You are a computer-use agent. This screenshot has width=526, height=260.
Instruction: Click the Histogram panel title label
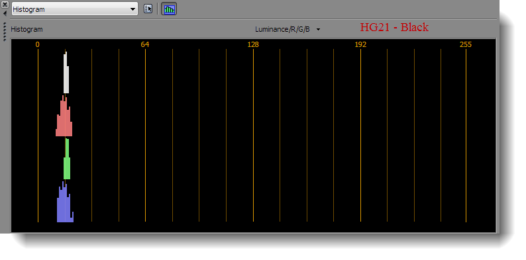pyautogui.click(x=27, y=29)
